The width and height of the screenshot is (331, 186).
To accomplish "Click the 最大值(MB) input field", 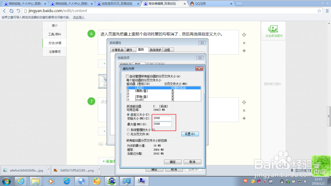I will pos(162,124).
